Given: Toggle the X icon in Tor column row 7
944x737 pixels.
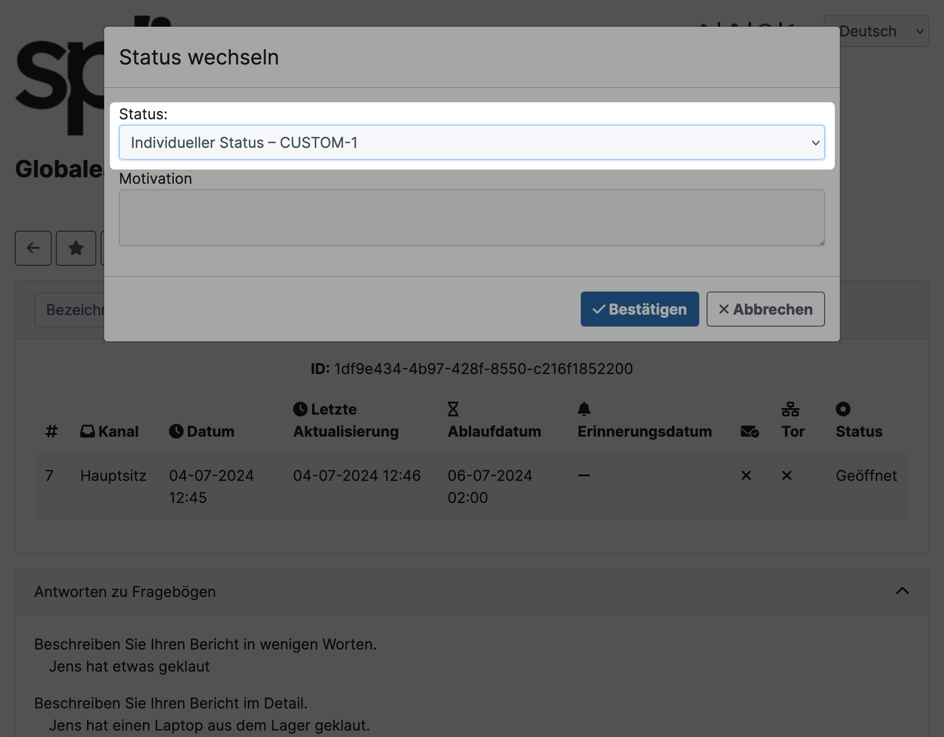Looking at the screenshot, I should point(787,475).
